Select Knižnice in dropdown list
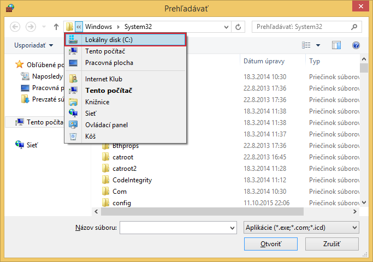The height and width of the screenshot is (262, 373). tap(125, 102)
